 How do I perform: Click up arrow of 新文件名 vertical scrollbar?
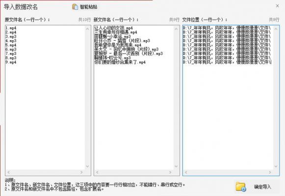(x=176, y=29)
